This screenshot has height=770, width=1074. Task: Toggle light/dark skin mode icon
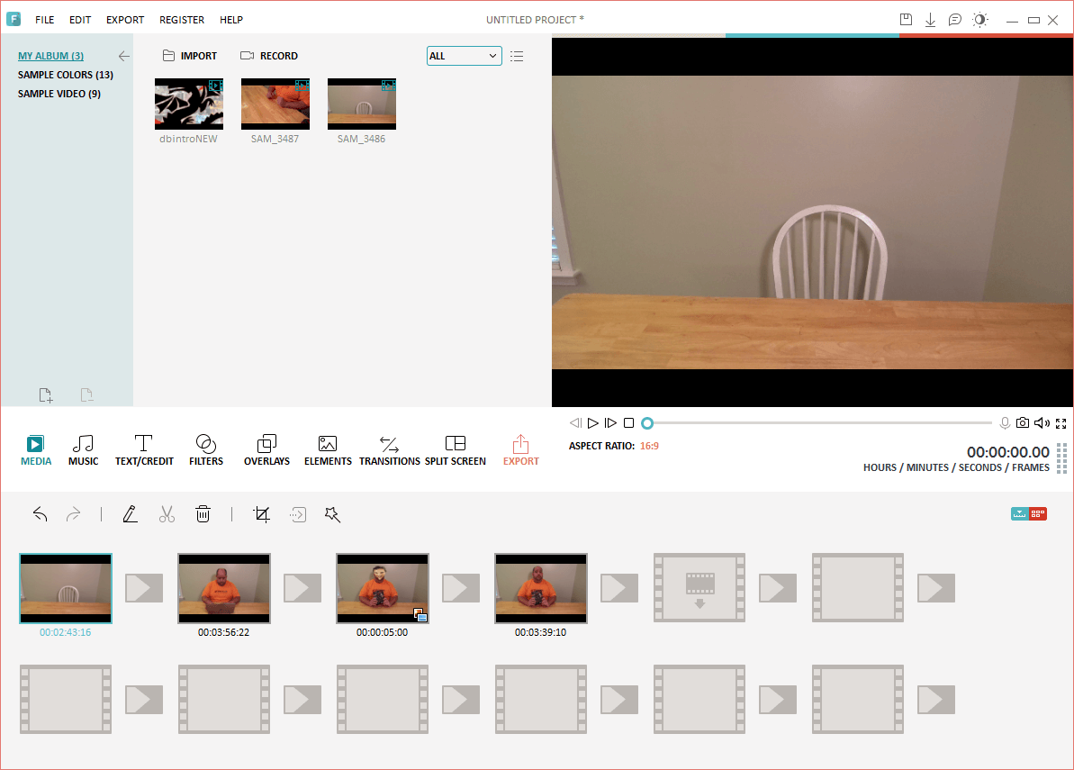point(979,20)
